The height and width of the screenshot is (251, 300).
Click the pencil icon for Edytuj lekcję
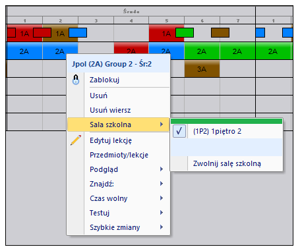click(x=76, y=140)
